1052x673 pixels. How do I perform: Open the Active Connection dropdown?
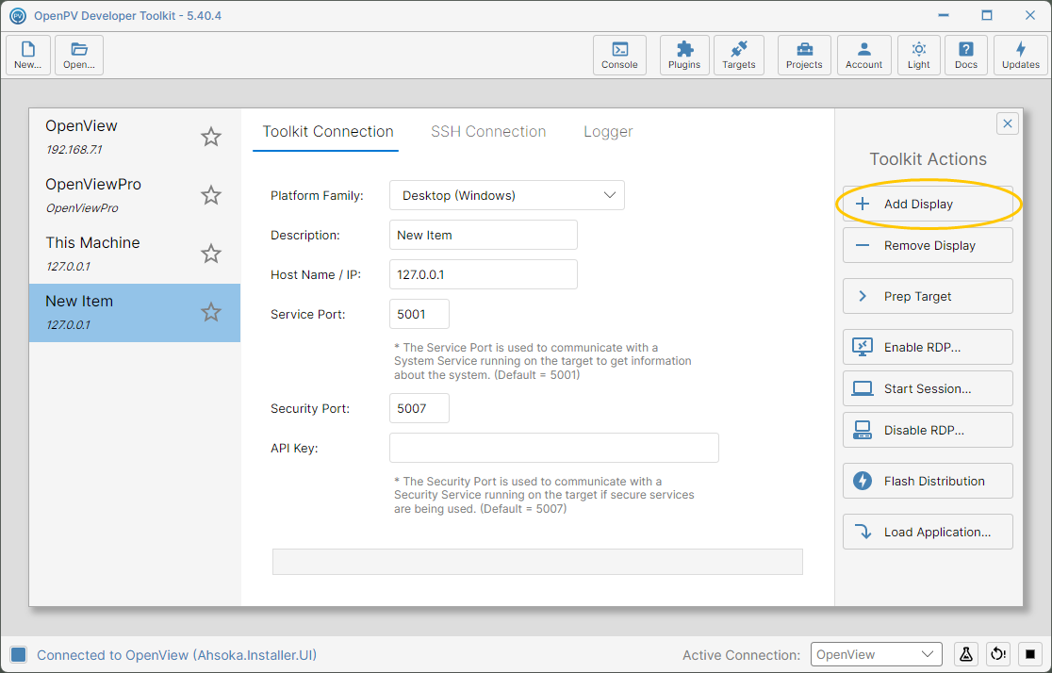(877, 654)
